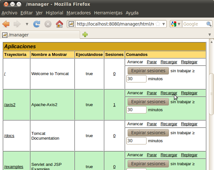Open the Marcadores menu

[x=79, y=13]
